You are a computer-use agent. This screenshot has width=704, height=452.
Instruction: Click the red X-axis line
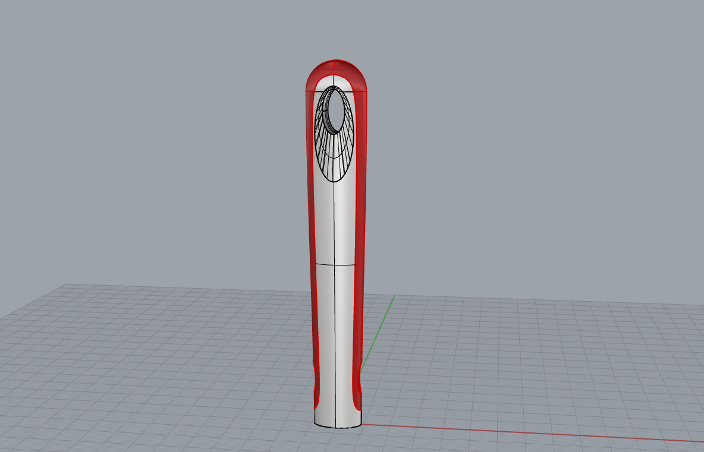click(x=535, y=433)
